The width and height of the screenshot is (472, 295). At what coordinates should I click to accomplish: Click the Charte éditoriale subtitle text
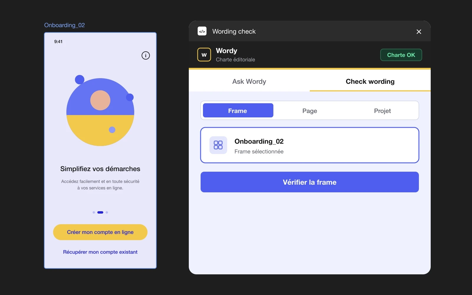(x=235, y=60)
